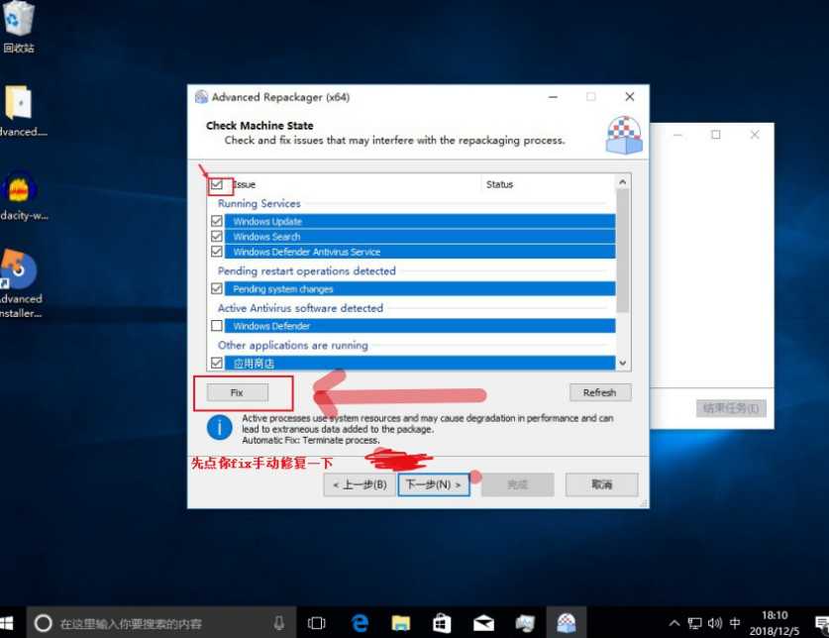The width and height of the screenshot is (829, 638).
Task: Click the Advanced Repackager title icon
Action: 201,97
